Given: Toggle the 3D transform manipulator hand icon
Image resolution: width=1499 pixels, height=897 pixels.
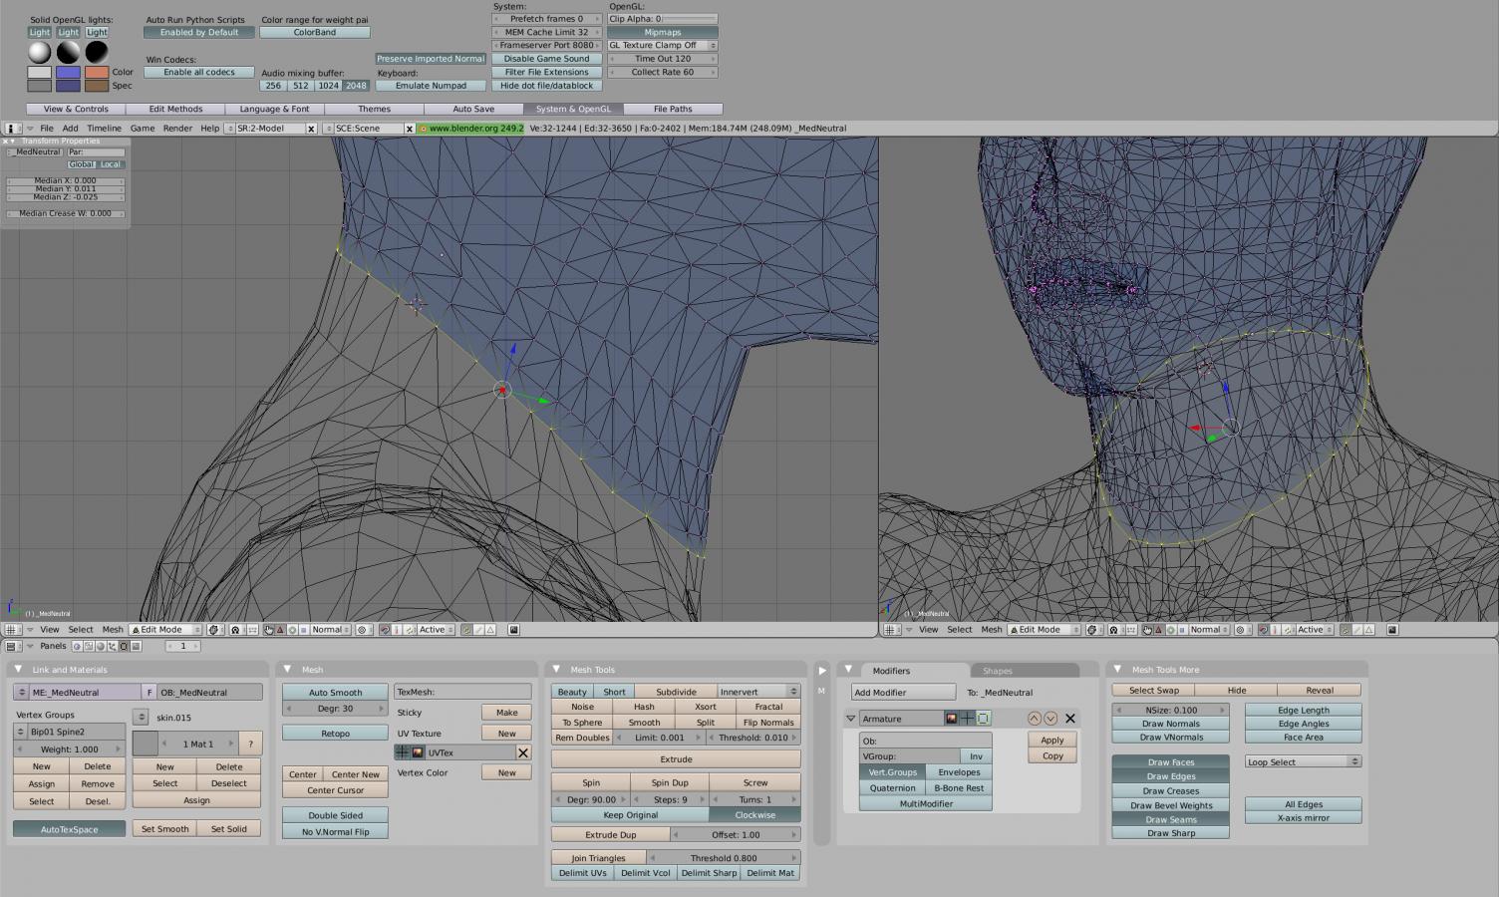Looking at the screenshot, I should click(269, 629).
